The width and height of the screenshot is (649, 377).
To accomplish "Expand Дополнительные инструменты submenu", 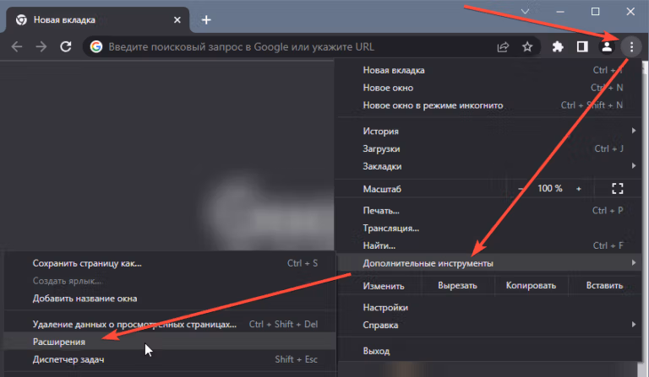I will pos(490,263).
